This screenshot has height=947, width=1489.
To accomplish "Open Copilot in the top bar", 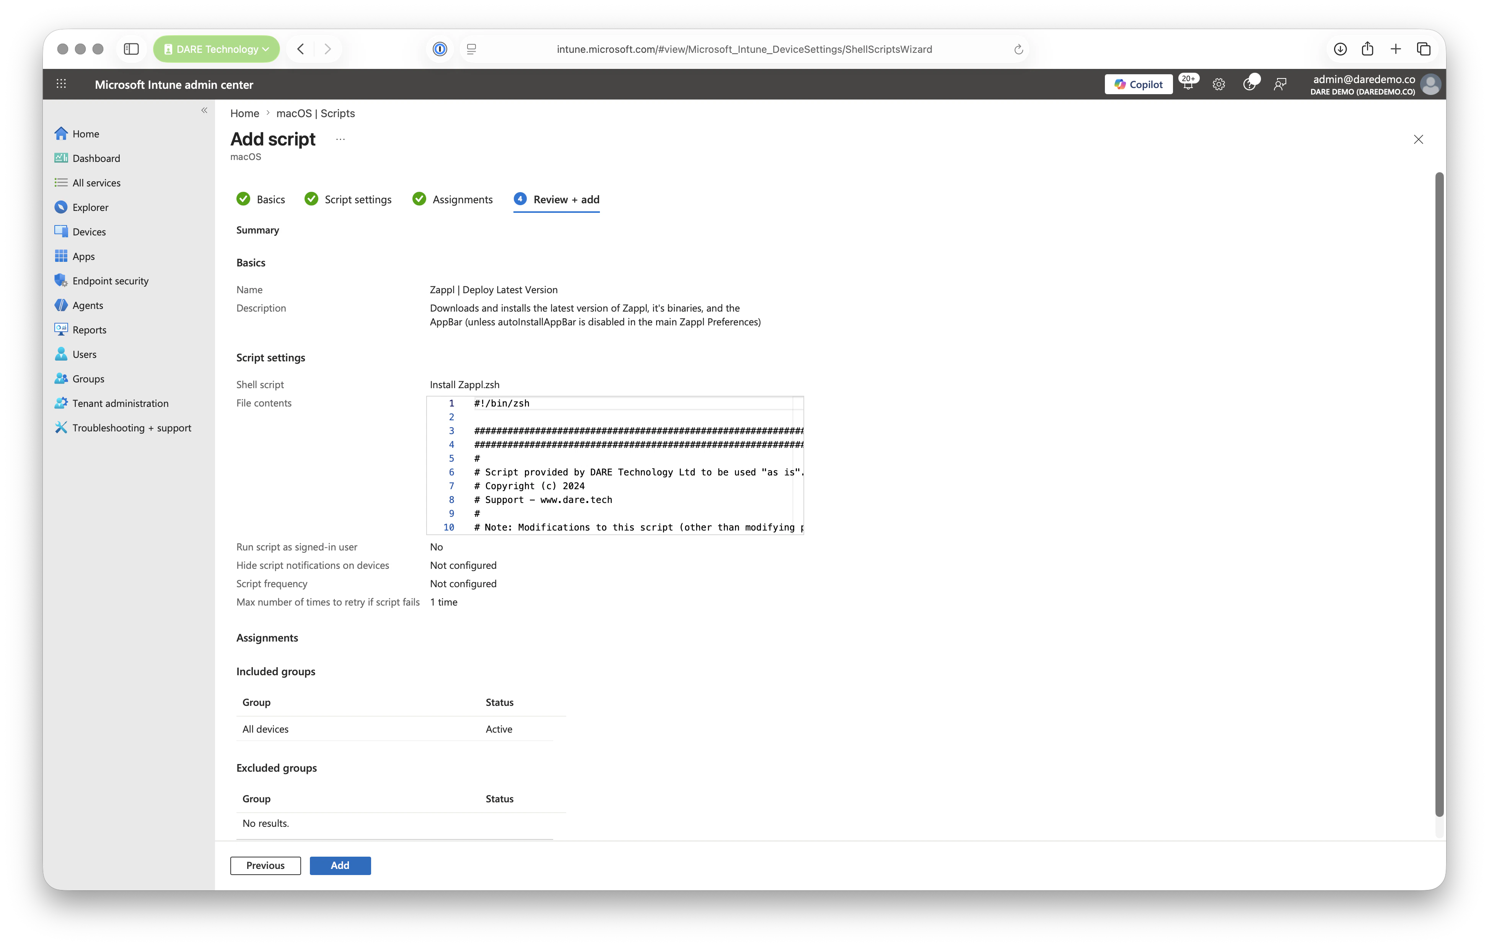I will point(1139,84).
